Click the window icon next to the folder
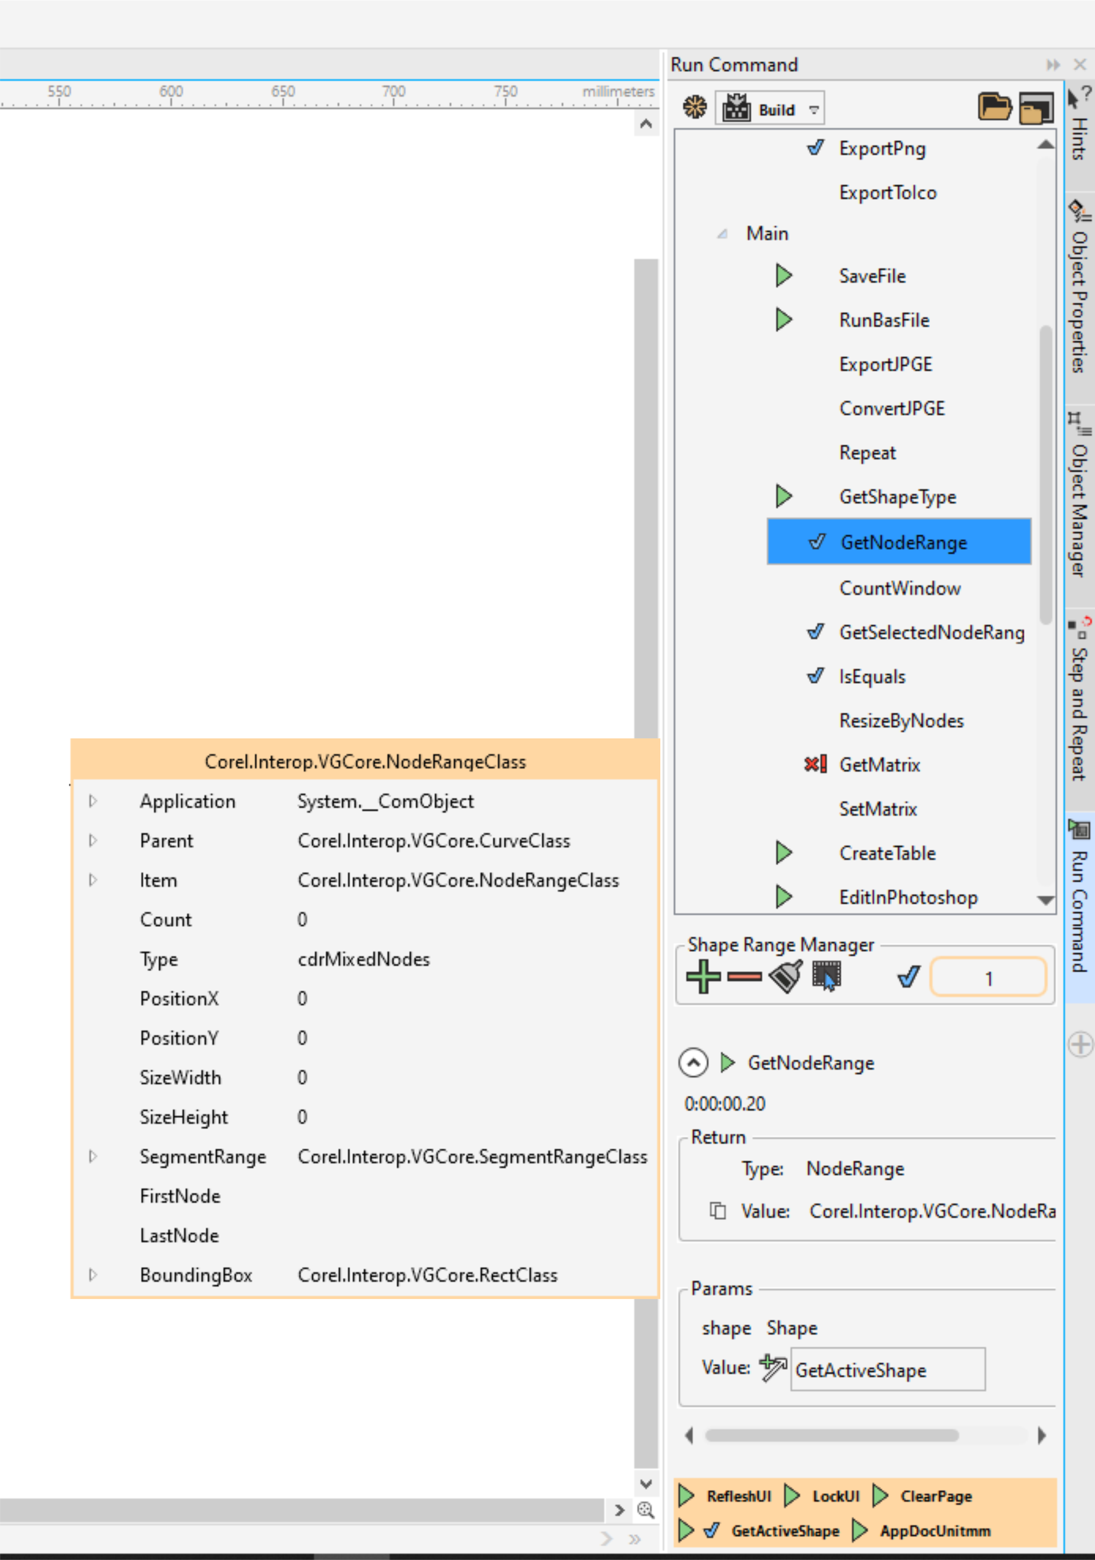 click(x=1036, y=108)
